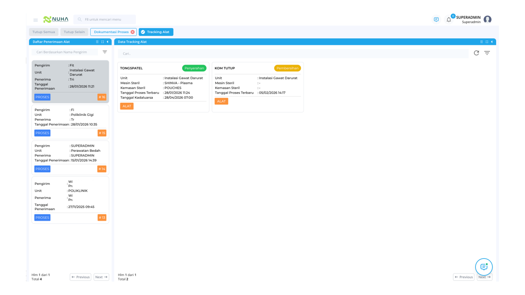The width and height of the screenshot is (525, 295).
Task: Go to Previous page in receipt list
Action: tap(80, 277)
